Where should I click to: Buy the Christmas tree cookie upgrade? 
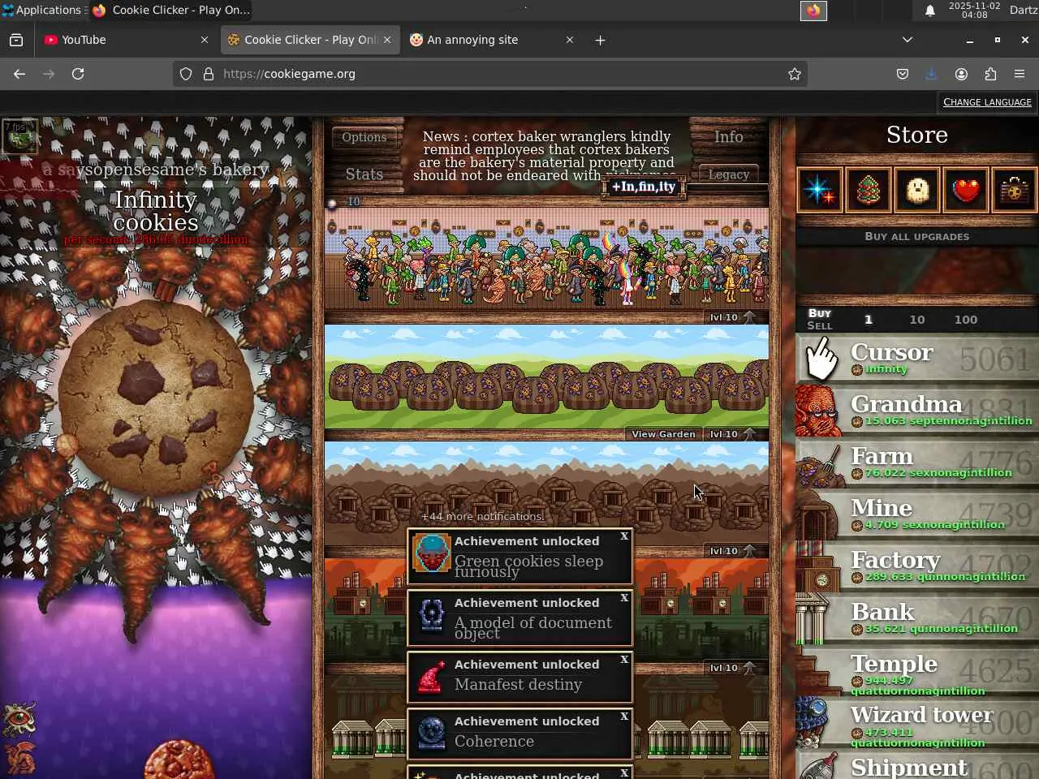(x=868, y=190)
